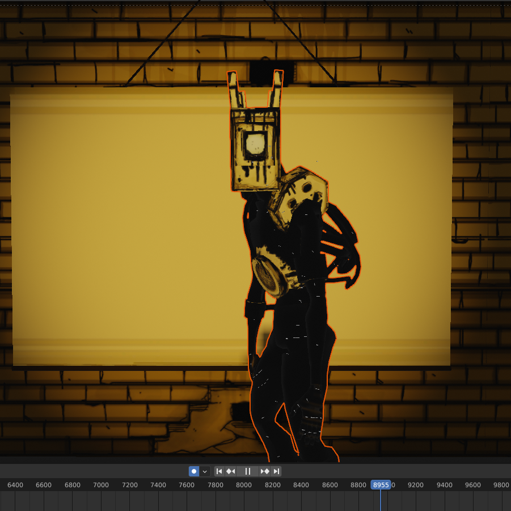
Task: Set timeline to frame 7000 mark
Action: (x=101, y=485)
